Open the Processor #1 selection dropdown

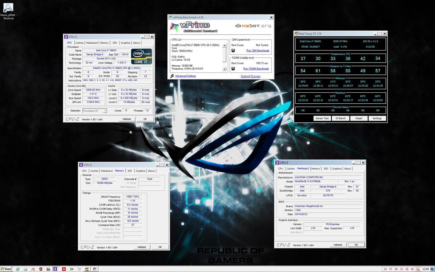point(95,111)
